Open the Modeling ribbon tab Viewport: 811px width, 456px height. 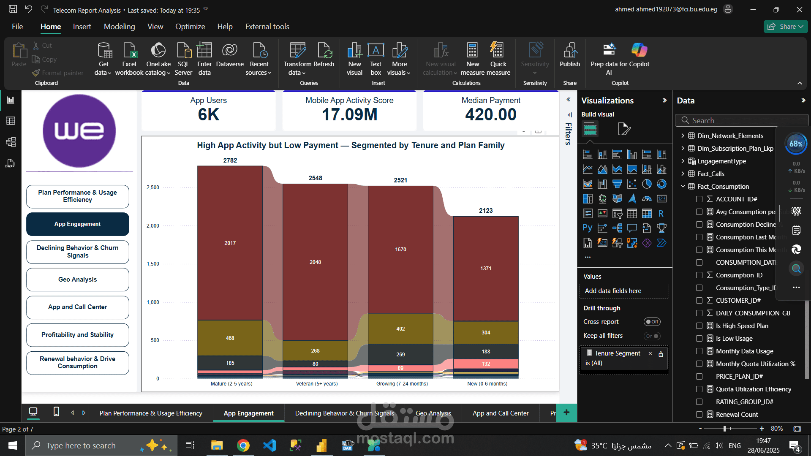(120, 27)
